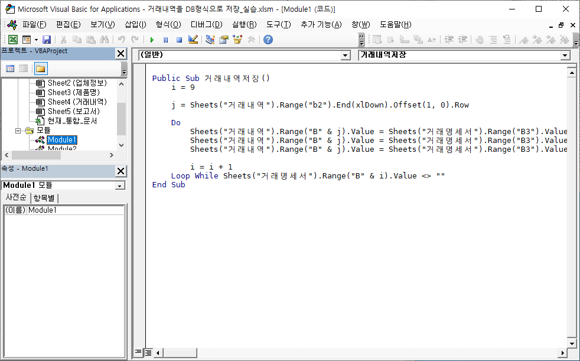Viewport: 580px width, 361px height.
Task: Click Uncomment Block icon
Action: [x=507, y=40]
